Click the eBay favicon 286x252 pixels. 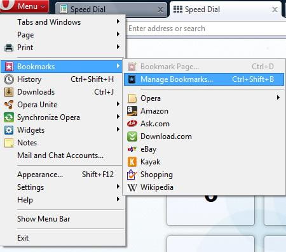point(132,149)
